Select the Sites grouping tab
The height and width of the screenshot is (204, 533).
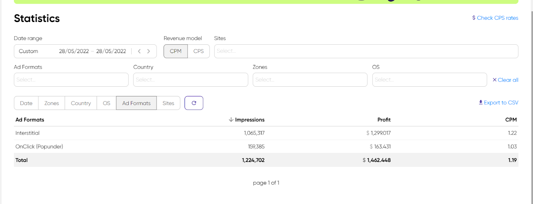[x=168, y=103]
